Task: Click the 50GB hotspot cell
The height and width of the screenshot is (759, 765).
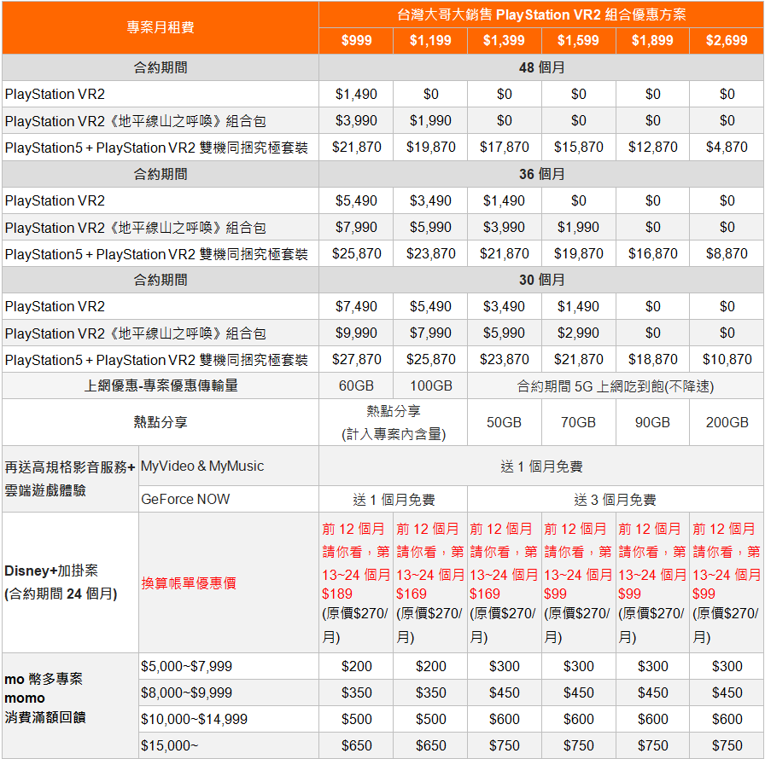Action: coord(504,422)
